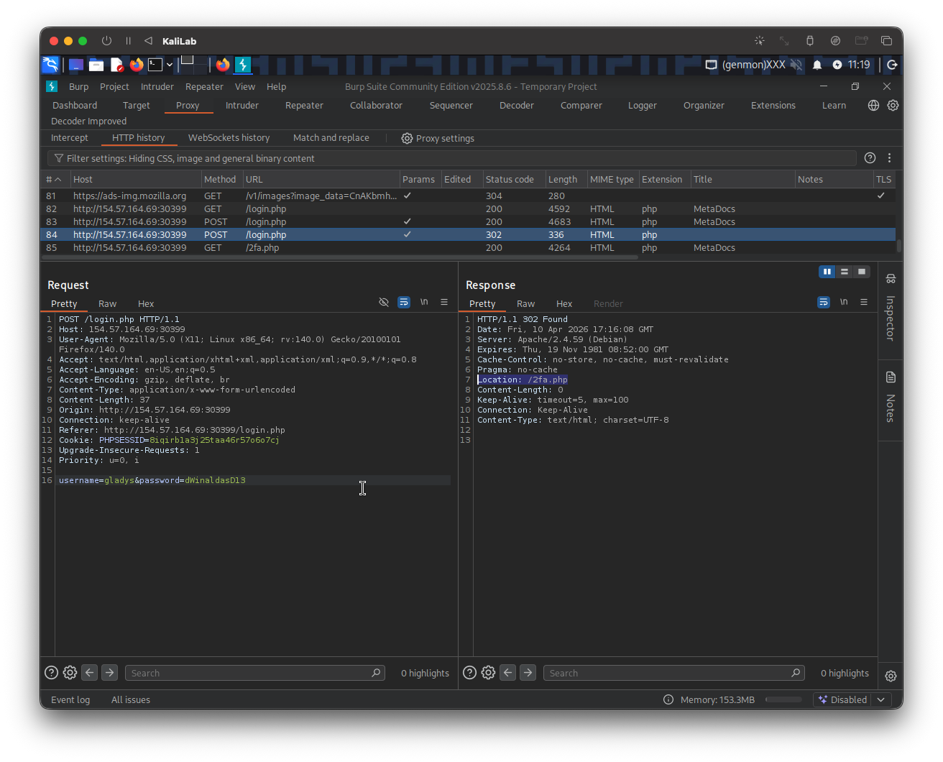The width and height of the screenshot is (943, 762).
Task: Open filter help question mark icon
Action: click(870, 158)
